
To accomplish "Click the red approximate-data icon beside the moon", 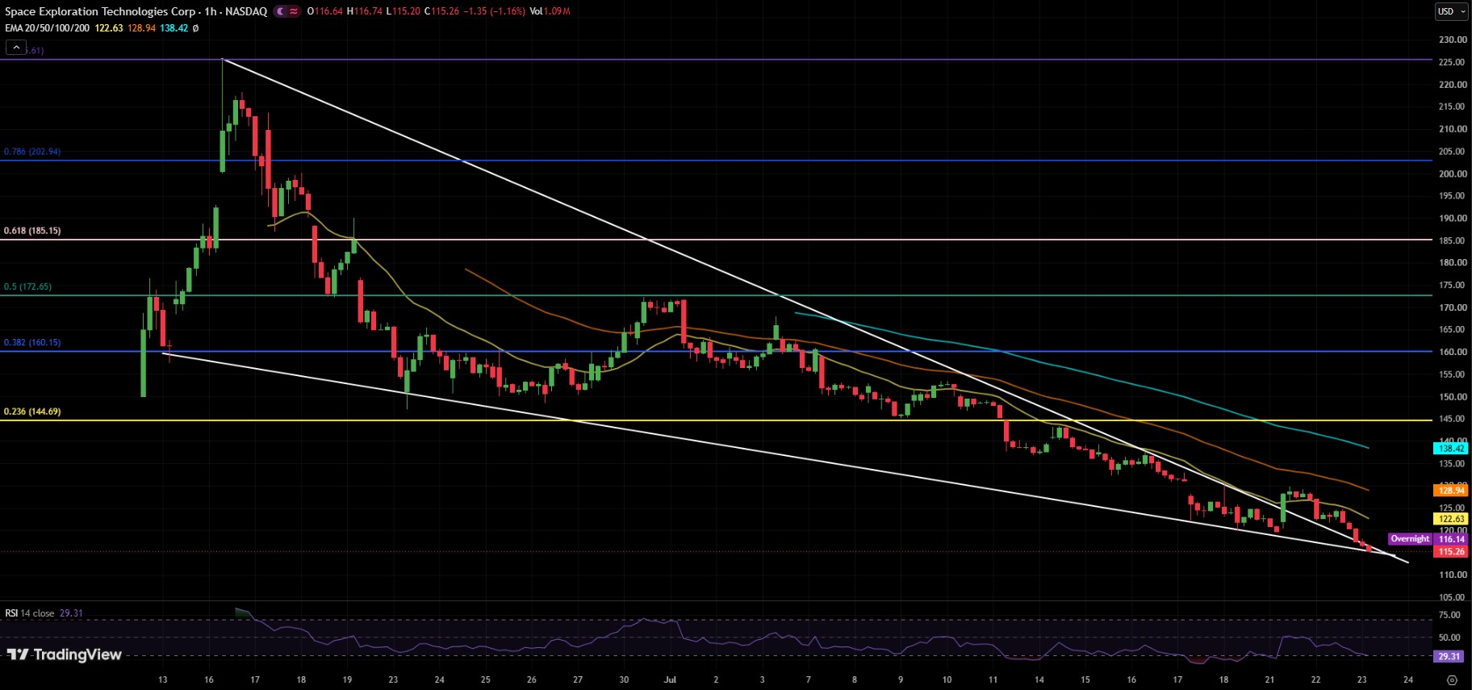I will pyautogui.click(x=294, y=11).
